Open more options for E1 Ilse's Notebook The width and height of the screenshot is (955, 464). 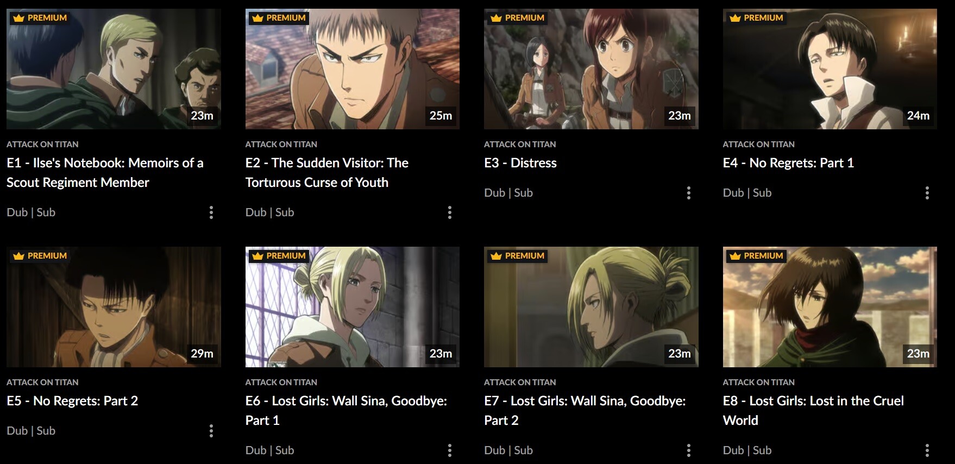coord(211,212)
